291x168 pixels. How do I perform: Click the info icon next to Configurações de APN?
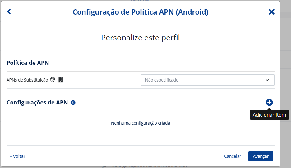coord(73,103)
